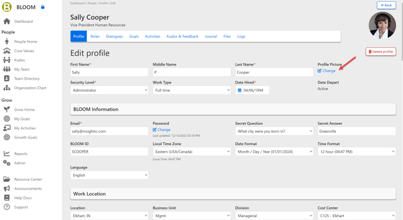Click the BLOOM ID input field
403x220 pixels.
coord(109,152)
